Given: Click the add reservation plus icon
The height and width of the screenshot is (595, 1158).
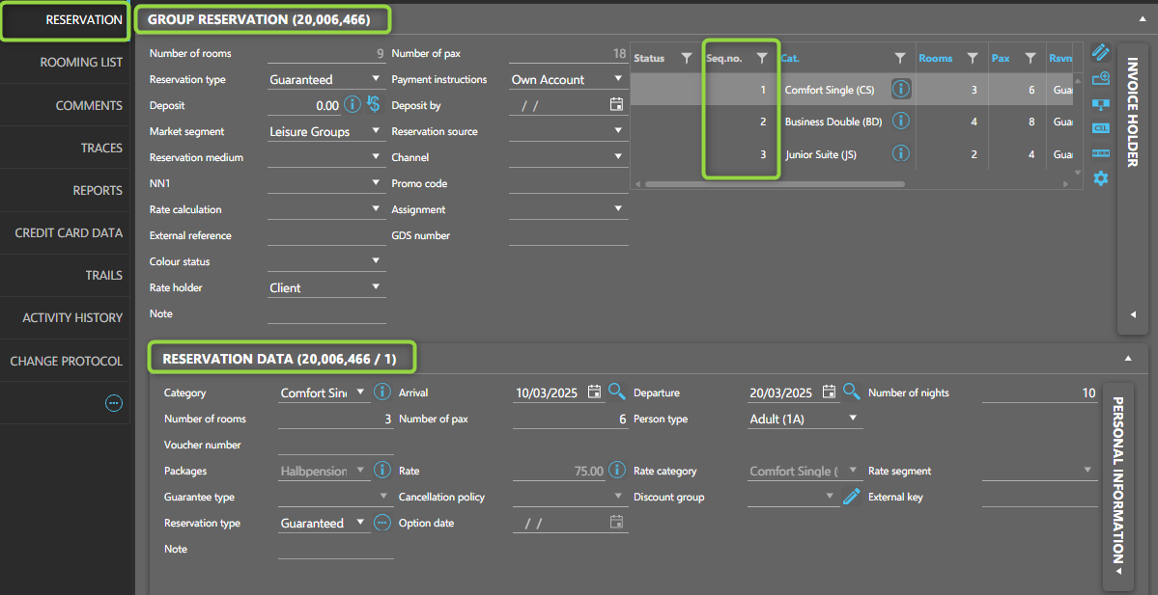Looking at the screenshot, I should (x=1100, y=78).
